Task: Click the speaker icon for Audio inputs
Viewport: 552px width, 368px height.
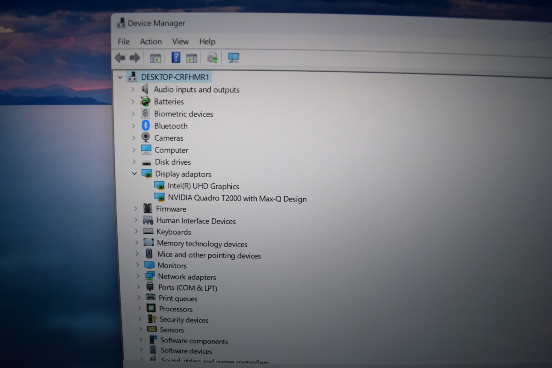Action: (145, 89)
